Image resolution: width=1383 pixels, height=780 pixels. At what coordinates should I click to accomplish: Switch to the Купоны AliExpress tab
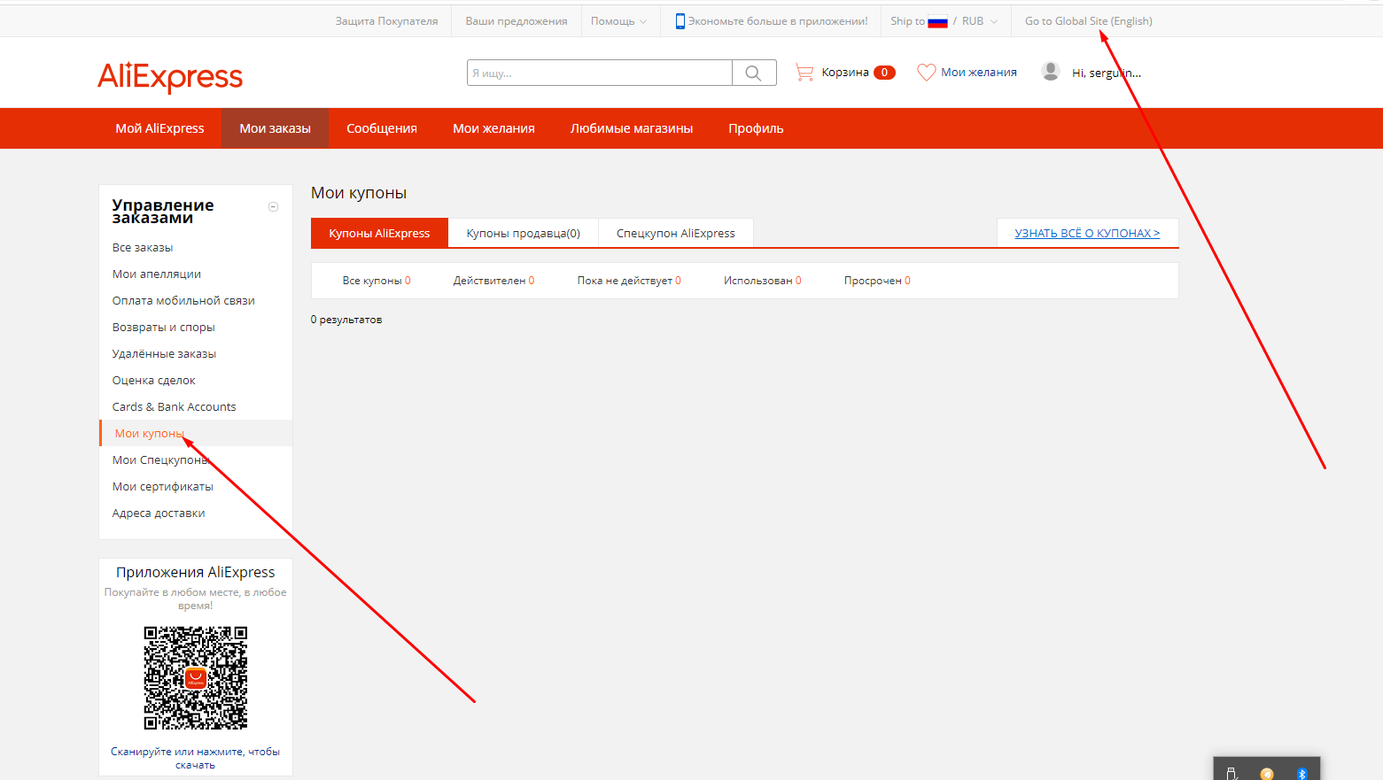379,233
